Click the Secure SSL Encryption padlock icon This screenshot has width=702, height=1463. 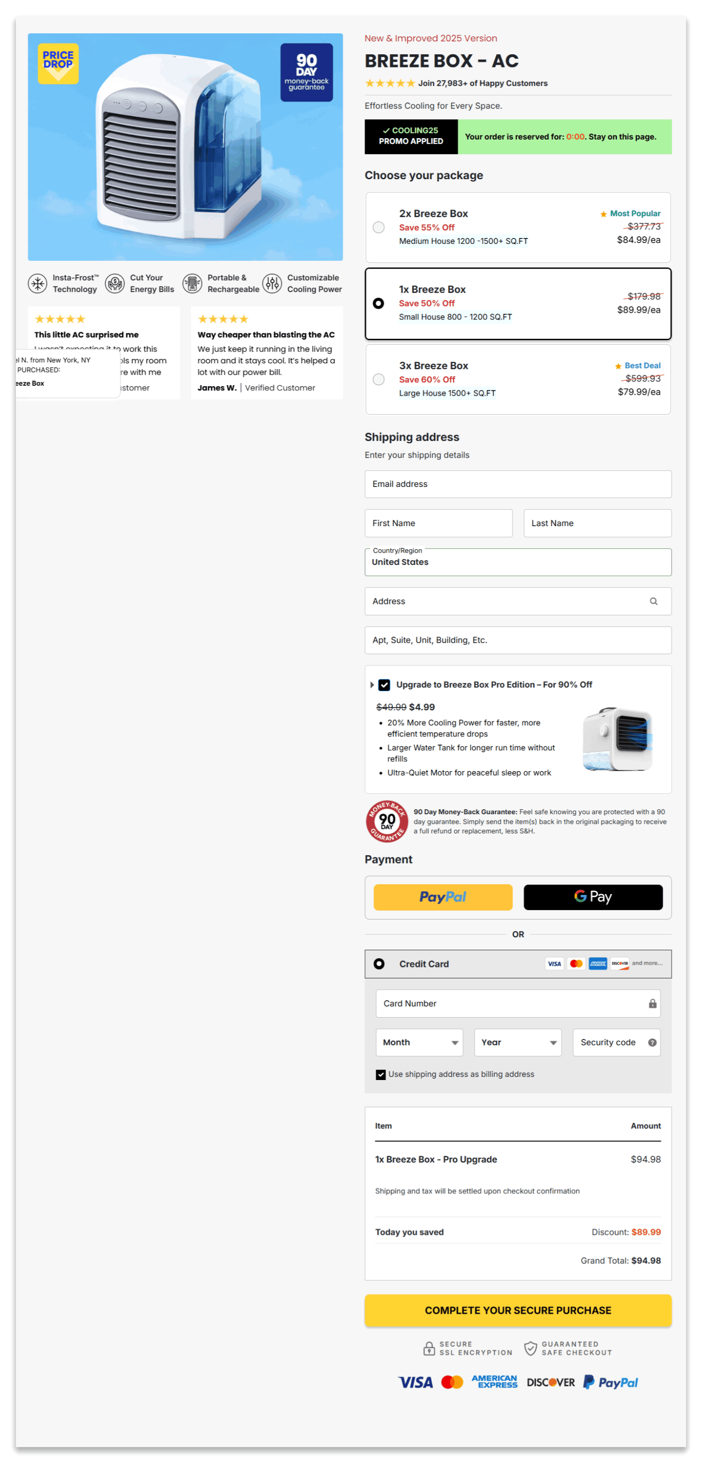pos(429,1348)
